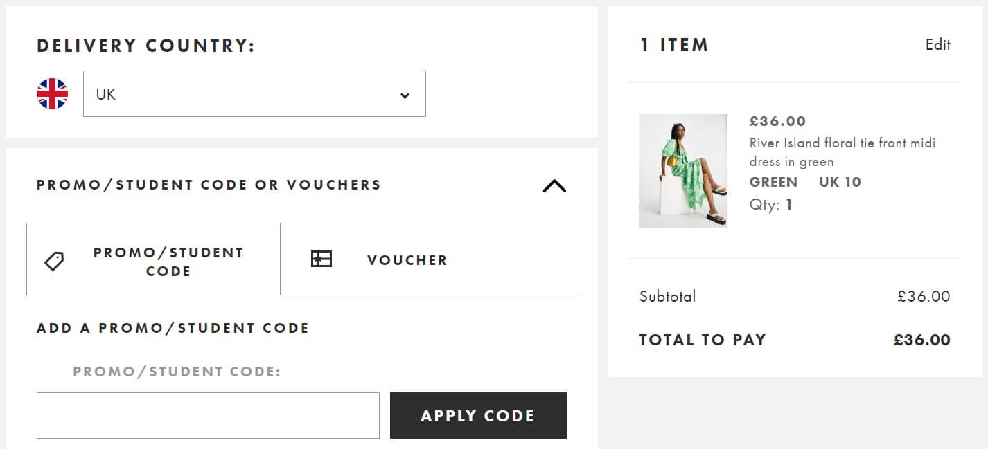Collapse the Promo/Student Code or Vouchers section

(553, 186)
